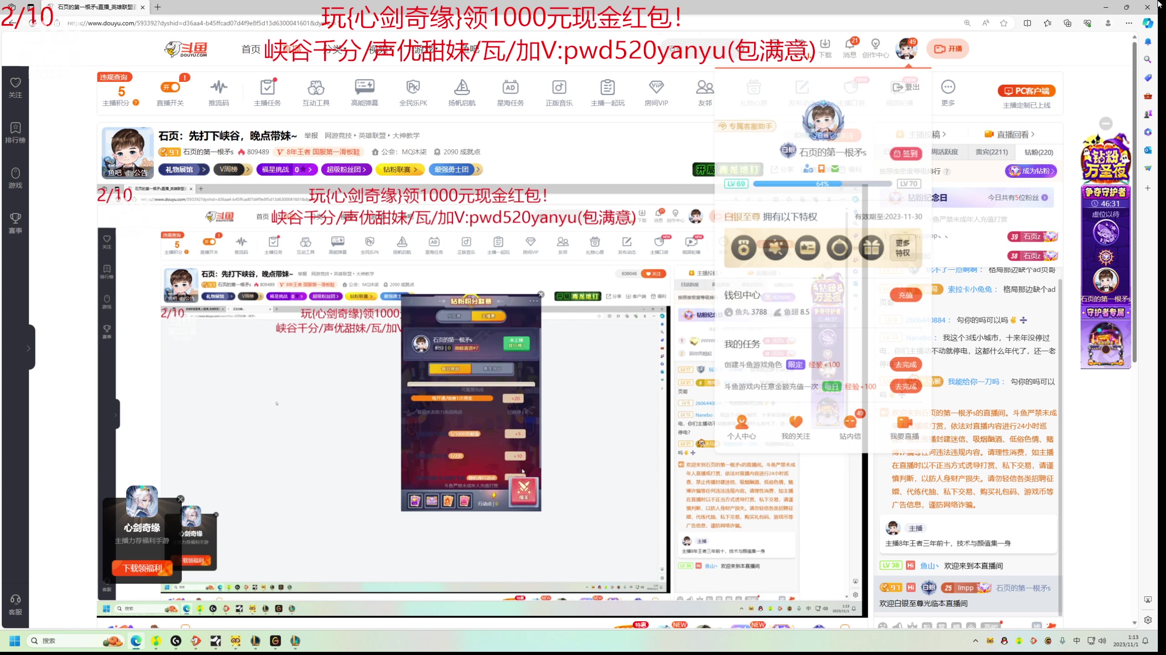
Task: Click LV69 level progress bar
Action: tap(823, 184)
